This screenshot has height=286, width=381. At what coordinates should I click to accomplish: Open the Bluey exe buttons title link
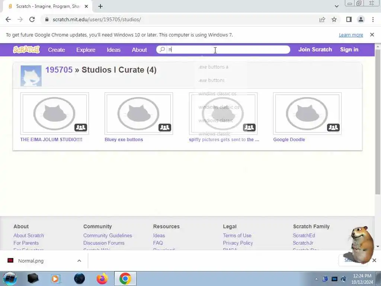pyautogui.click(x=124, y=140)
